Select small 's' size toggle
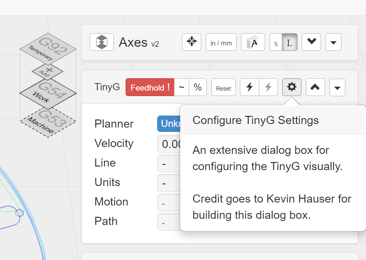 (x=276, y=42)
